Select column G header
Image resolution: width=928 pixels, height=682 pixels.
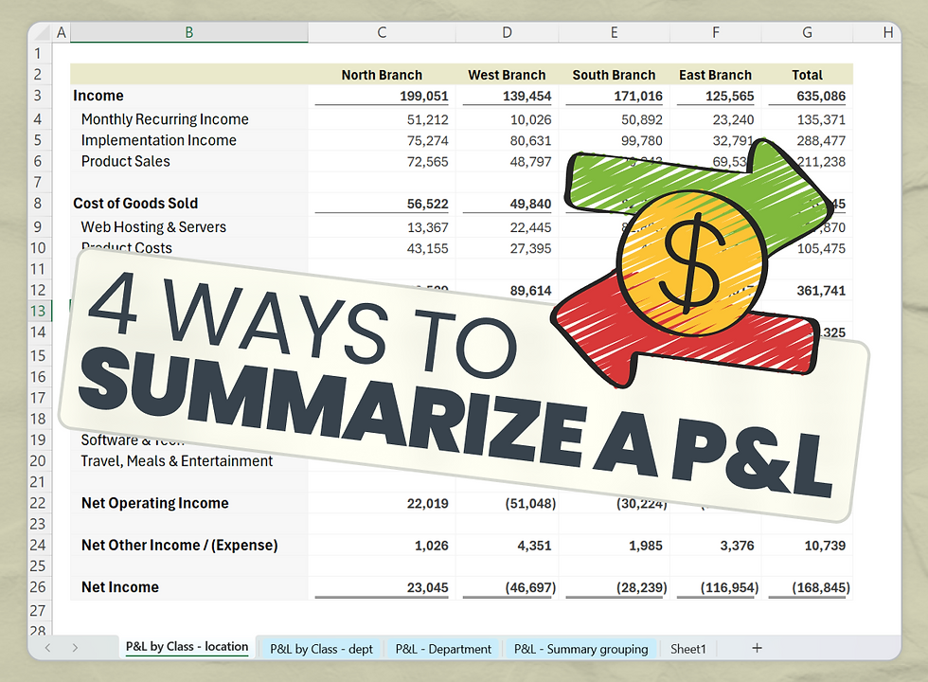click(x=806, y=31)
